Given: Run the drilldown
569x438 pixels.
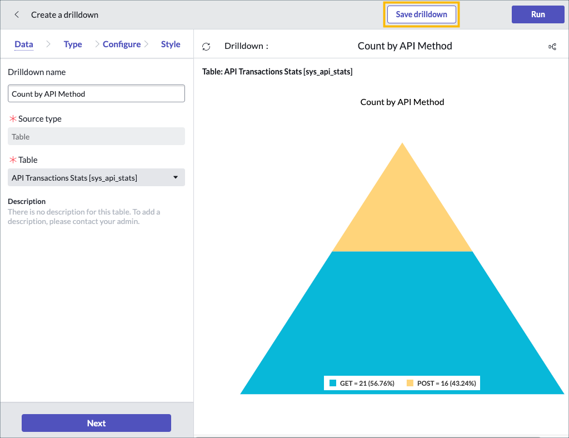Looking at the screenshot, I should click(537, 14).
